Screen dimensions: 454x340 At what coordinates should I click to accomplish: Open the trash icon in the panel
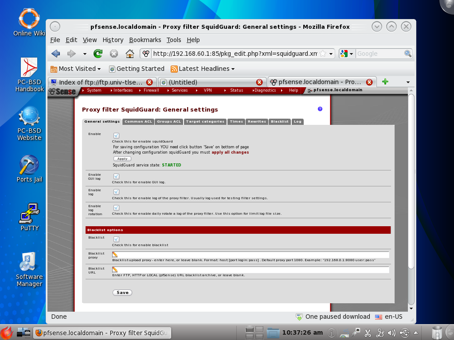[437, 333]
